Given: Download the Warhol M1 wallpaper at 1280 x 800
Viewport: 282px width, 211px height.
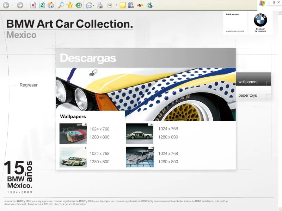Looking at the screenshot, I should click(x=99, y=137).
